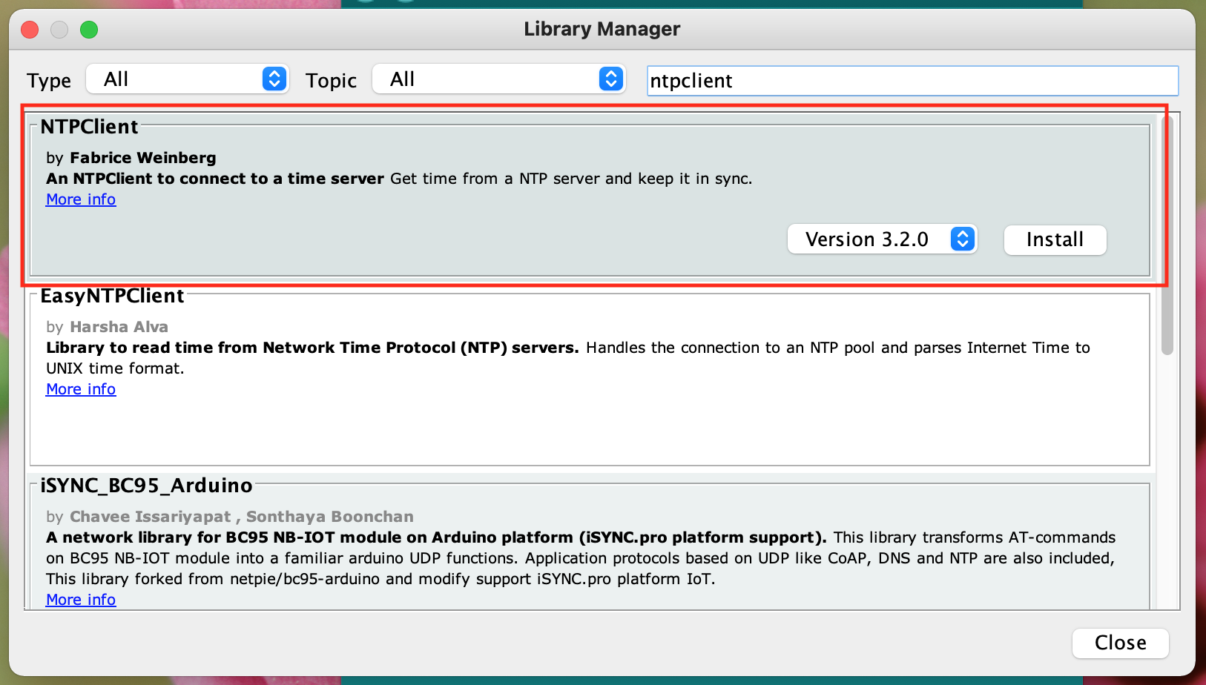Screen dimensions: 1206x685
Task: Click the green zoom window icon
Action: pyautogui.click(x=89, y=30)
